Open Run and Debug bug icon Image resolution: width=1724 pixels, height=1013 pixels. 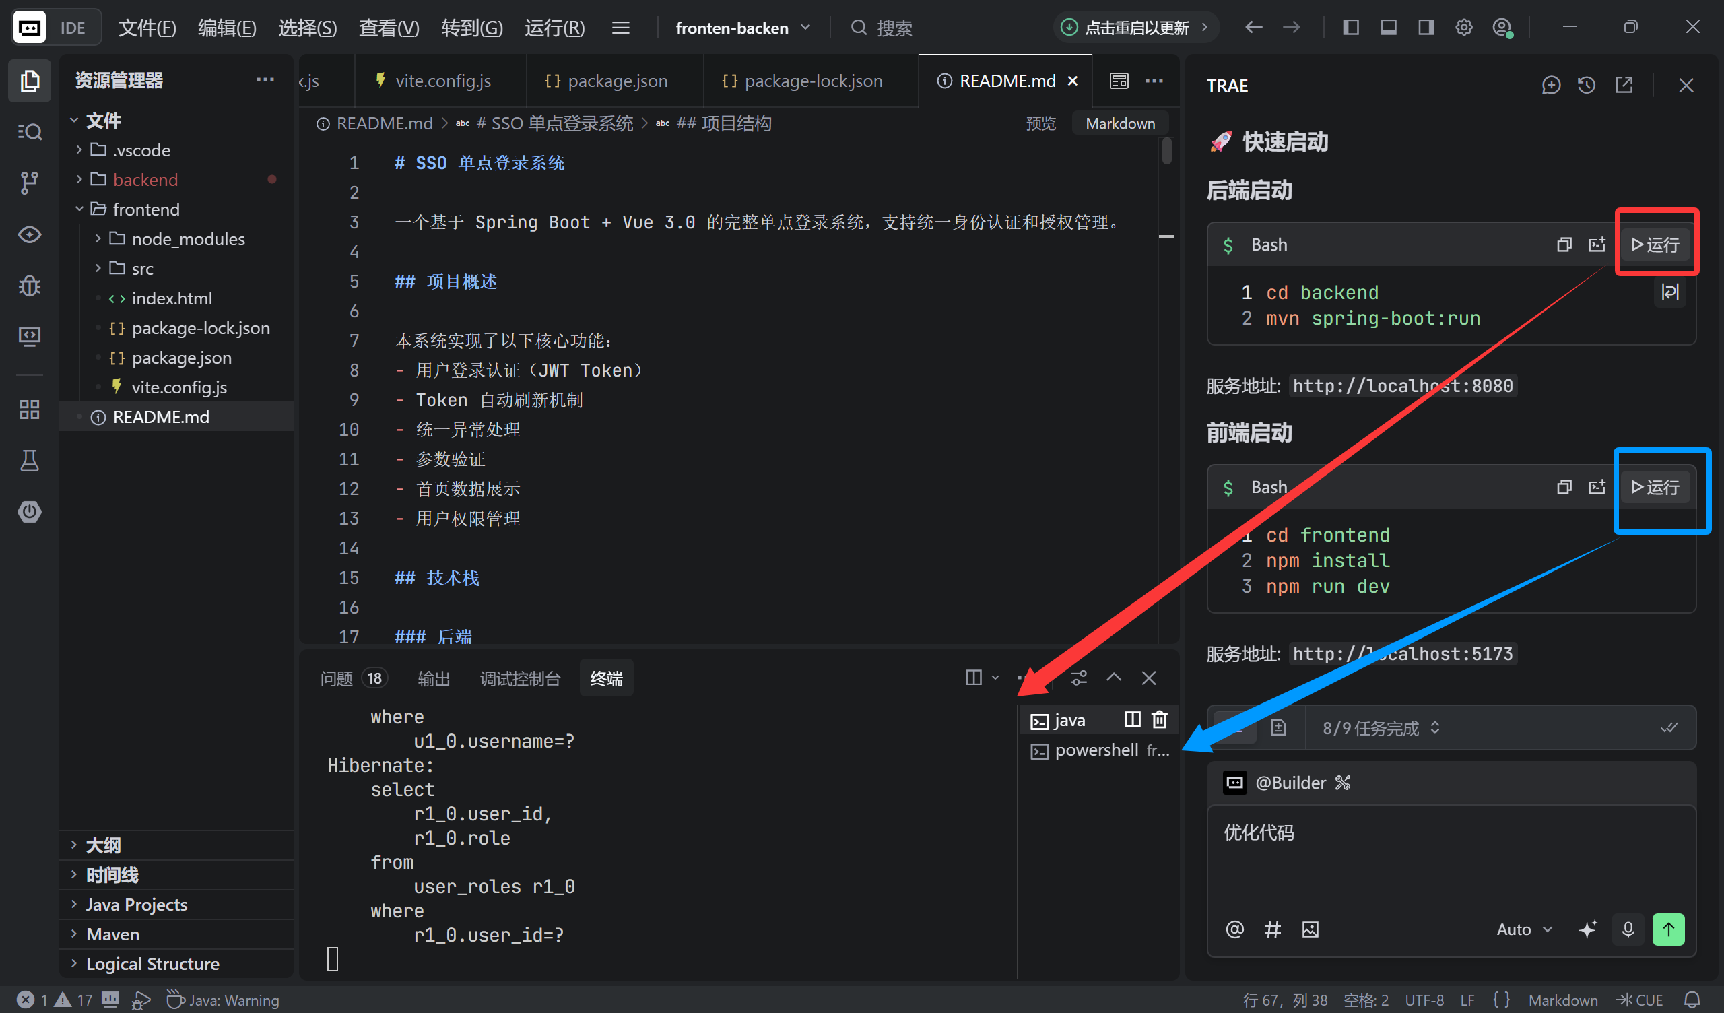(30, 286)
